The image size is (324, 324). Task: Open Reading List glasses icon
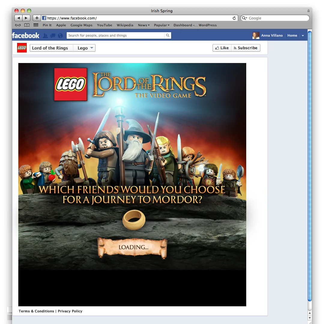click(18, 25)
